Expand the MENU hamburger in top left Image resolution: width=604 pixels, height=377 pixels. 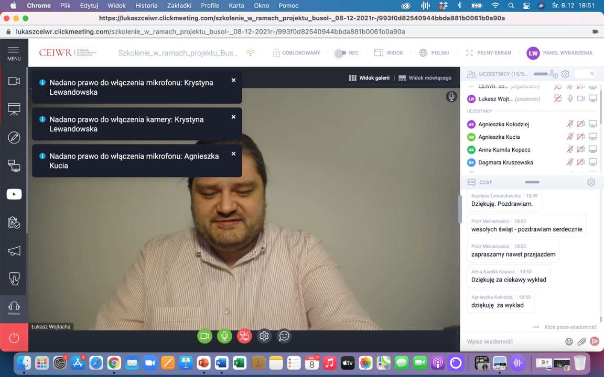click(14, 53)
